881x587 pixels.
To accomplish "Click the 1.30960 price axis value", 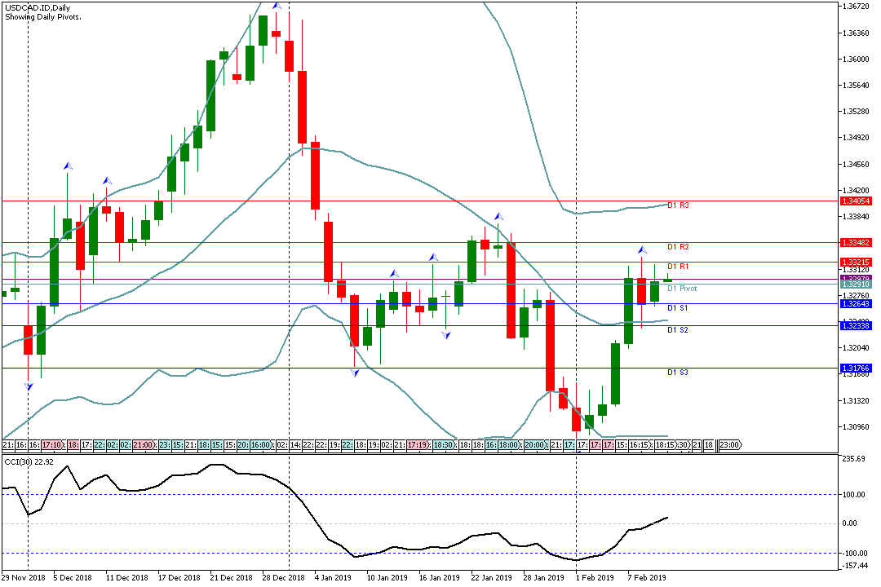I will click(855, 427).
